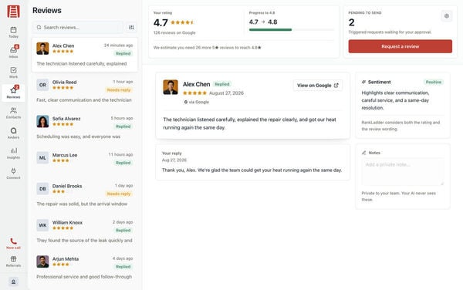463x290 pixels.
Task: Click the Sentiment sparkle icon
Action: (x=363, y=82)
